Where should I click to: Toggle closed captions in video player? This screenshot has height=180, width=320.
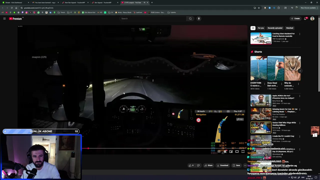219,151
